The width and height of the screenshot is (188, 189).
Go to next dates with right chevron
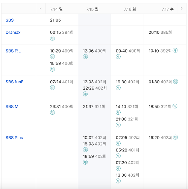tap(182, 9)
